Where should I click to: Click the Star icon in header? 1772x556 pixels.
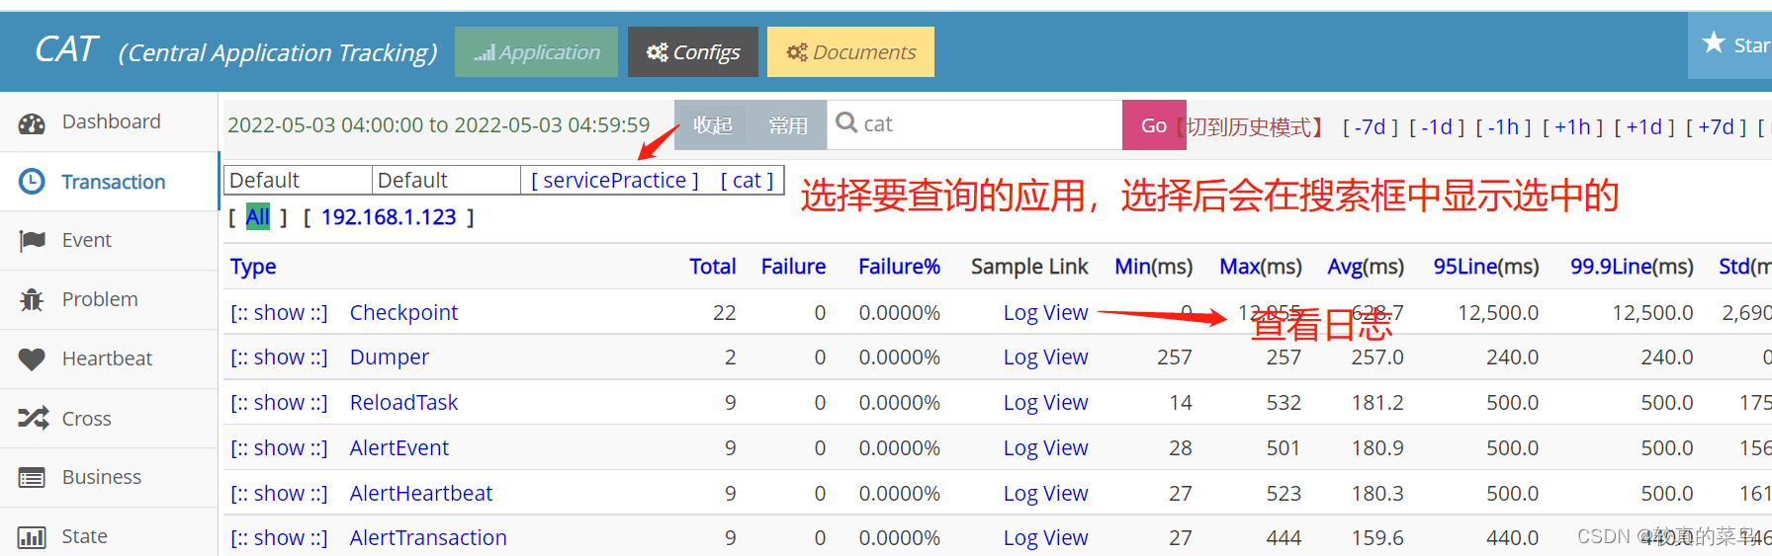(1714, 42)
